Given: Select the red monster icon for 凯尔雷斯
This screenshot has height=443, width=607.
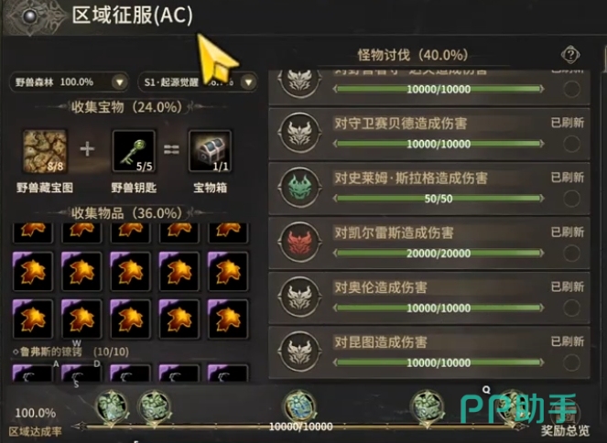Looking at the screenshot, I should (x=300, y=243).
